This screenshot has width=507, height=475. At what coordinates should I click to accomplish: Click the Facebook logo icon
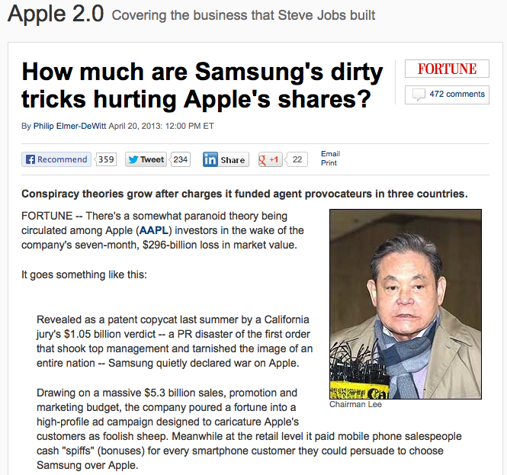30,159
